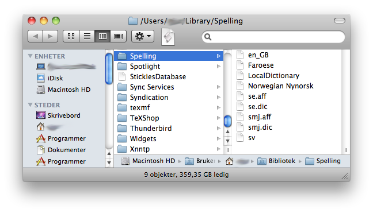
Task: Click Bruker folder in the path bar
Action: click(200, 161)
